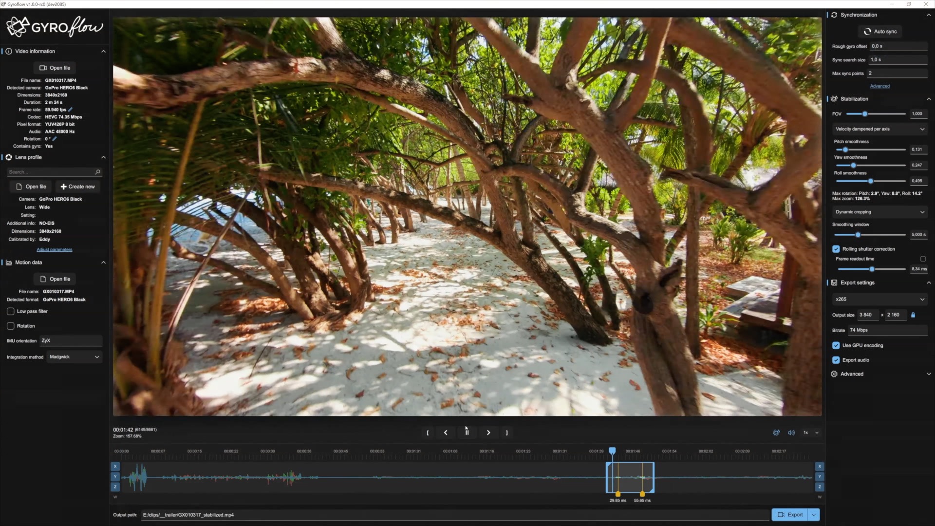Click the Stabilization section icon

point(834,99)
